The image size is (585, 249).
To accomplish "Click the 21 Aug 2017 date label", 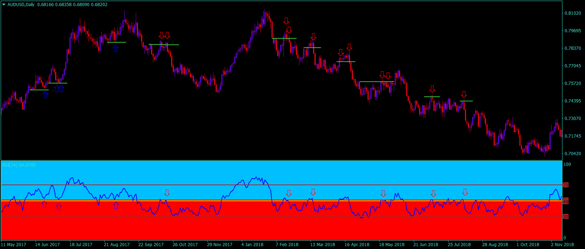I will tap(117, 245).
